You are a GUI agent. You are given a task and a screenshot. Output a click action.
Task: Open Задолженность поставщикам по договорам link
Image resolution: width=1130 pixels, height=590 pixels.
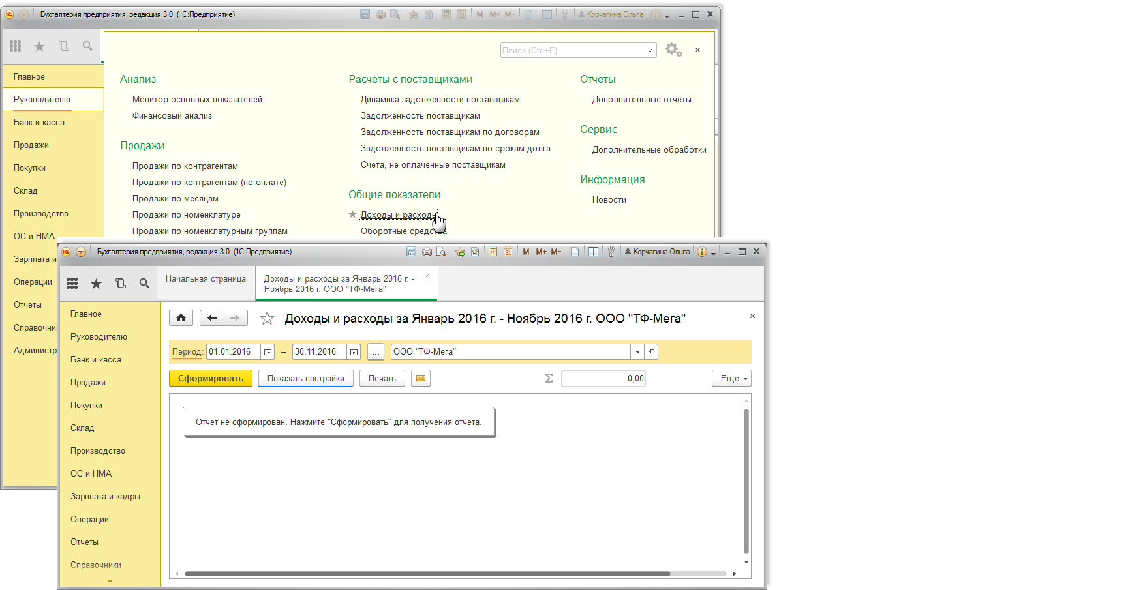(x=450, y=132)
